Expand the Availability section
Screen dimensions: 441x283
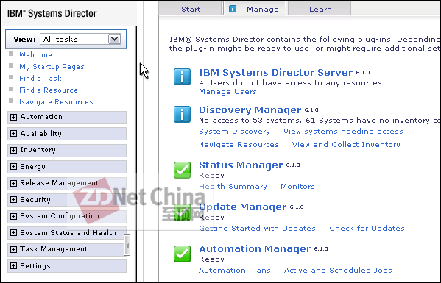tap(13, 134)
